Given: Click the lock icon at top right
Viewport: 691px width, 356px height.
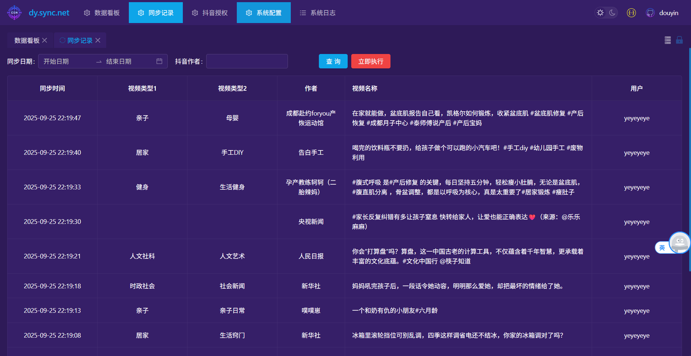Looking at the screenshot, I should (679, 40).
